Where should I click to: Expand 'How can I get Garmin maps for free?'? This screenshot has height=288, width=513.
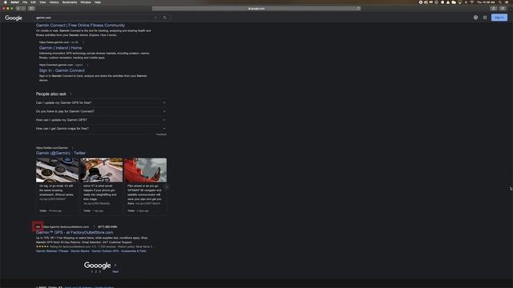(x=101, y=128)
